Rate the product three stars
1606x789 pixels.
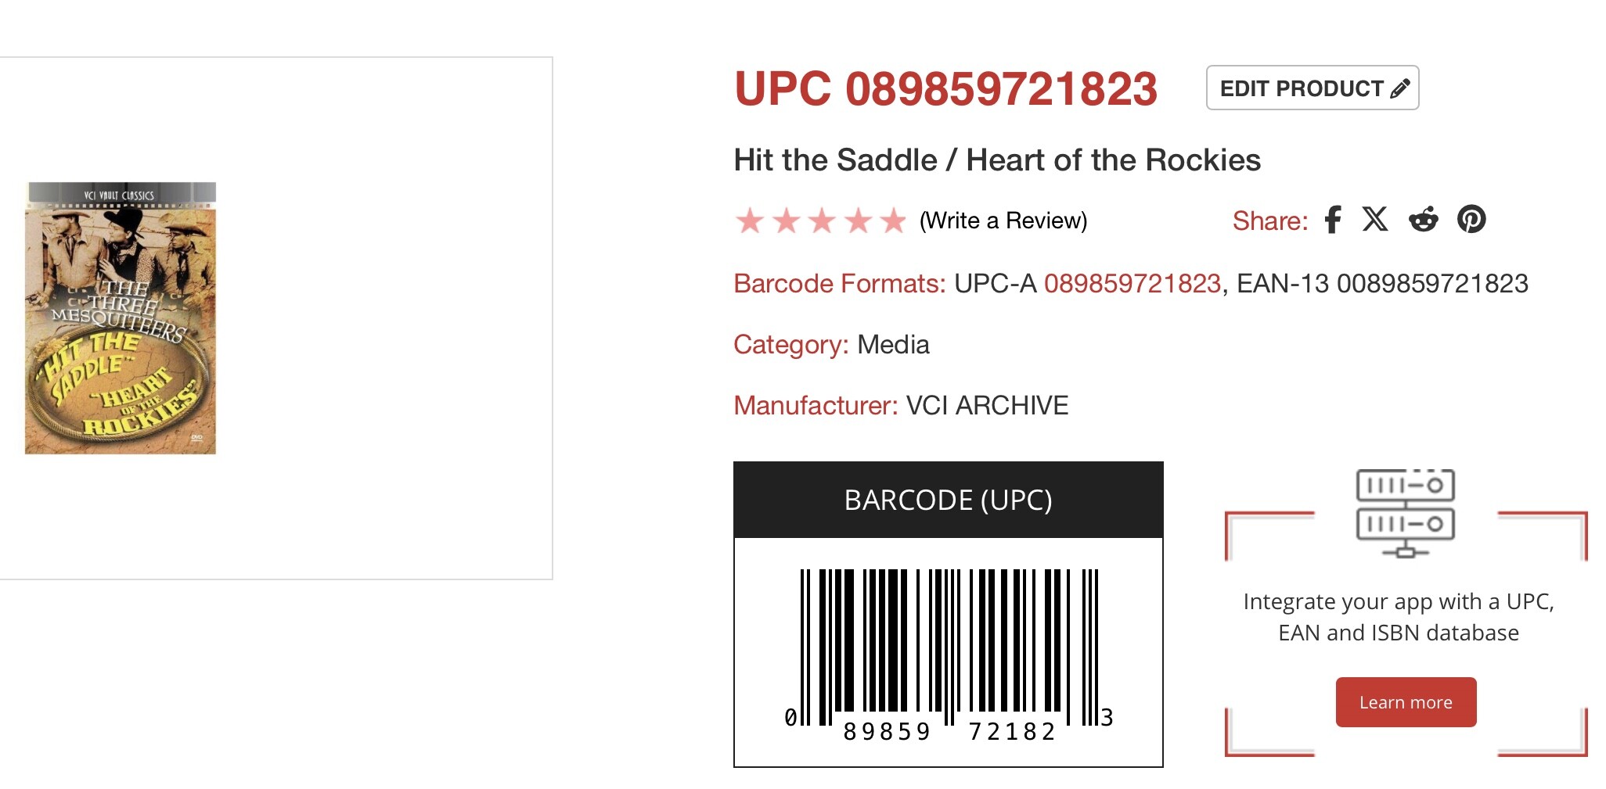[822, 221]
